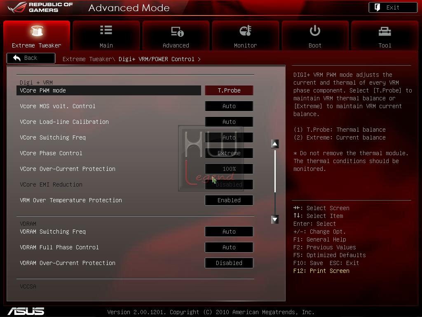Open VCore PWM mode T.Probe dropdown
The width and height of the screenshot is (422, 317).
(x=229, y=90)
